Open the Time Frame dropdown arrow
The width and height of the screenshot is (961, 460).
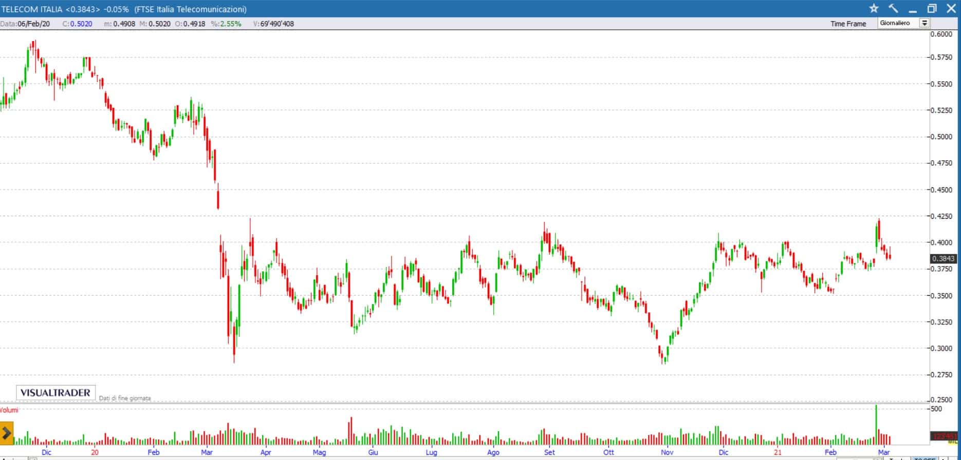[925, 23]
